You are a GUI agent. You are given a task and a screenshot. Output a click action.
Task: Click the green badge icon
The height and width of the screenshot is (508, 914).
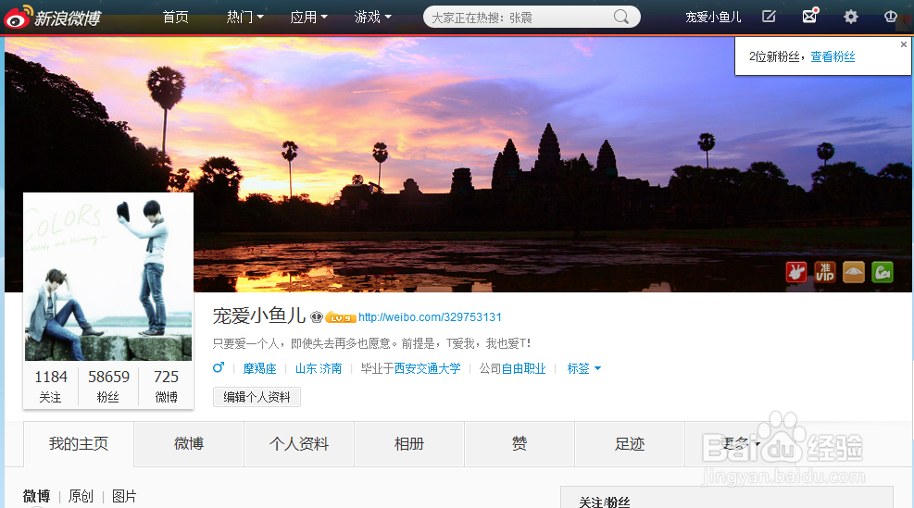point(883,272)
